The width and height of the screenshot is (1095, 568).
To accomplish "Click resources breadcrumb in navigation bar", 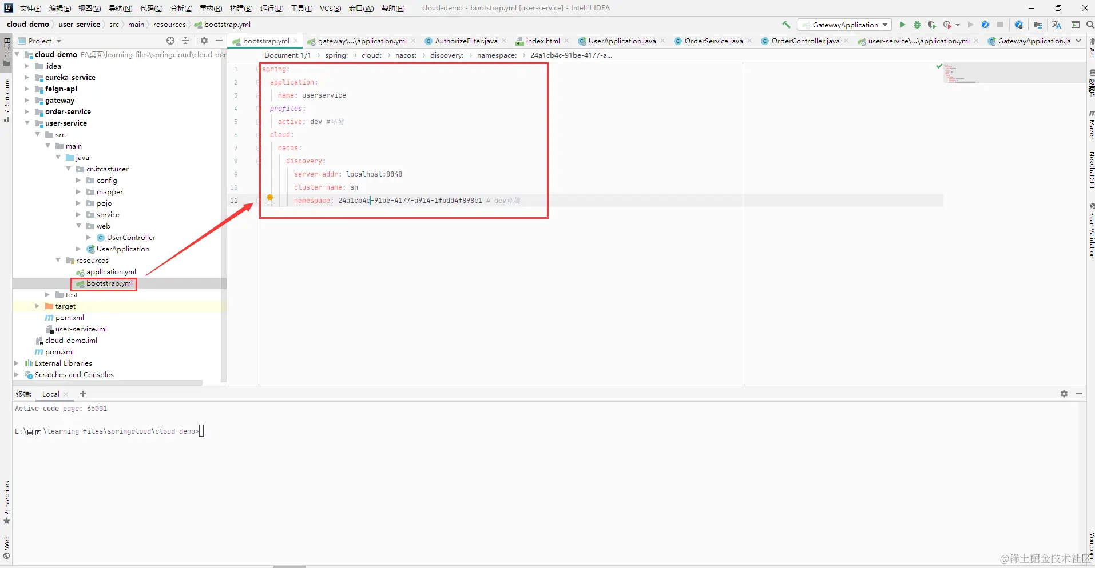I will 169,24.
